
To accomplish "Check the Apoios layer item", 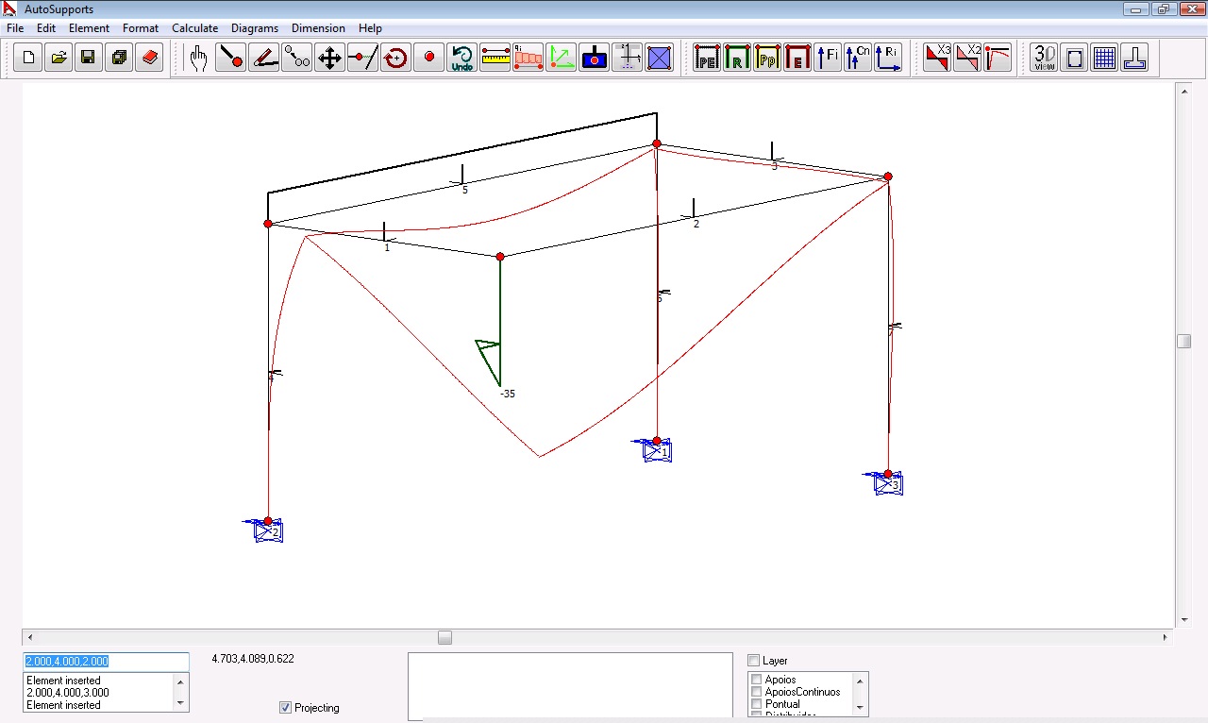I will coord(757,680).
